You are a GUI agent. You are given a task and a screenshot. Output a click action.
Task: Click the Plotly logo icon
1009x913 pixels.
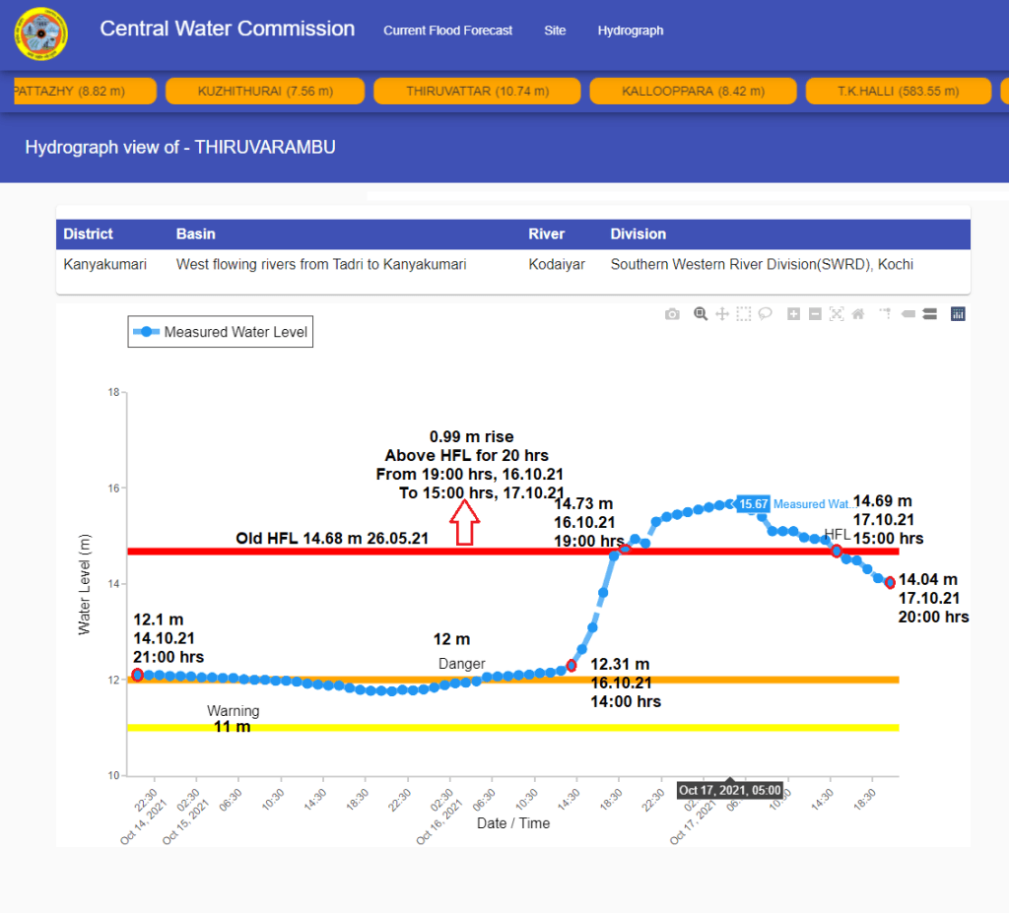pyautogui.click(x=958, y=314)
